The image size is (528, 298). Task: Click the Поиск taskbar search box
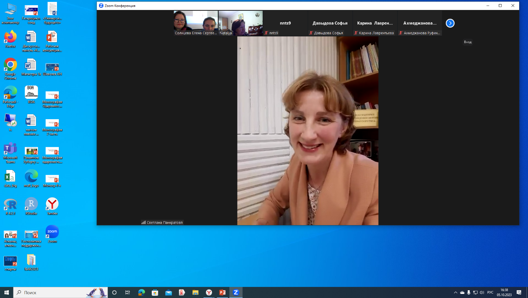(61, 292)
